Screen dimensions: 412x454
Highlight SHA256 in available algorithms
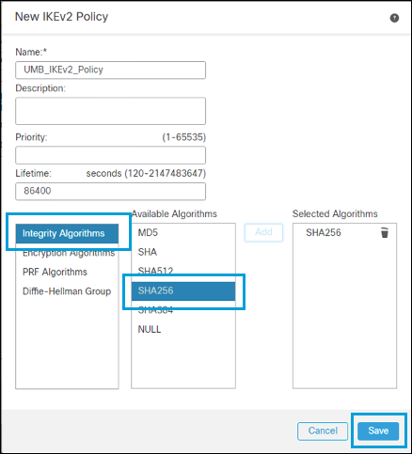point(183,290)
